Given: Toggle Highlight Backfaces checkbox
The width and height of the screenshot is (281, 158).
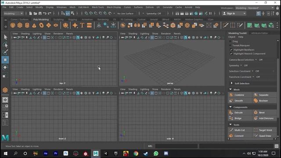Looking at the screenshot, I should coord(231,50).
